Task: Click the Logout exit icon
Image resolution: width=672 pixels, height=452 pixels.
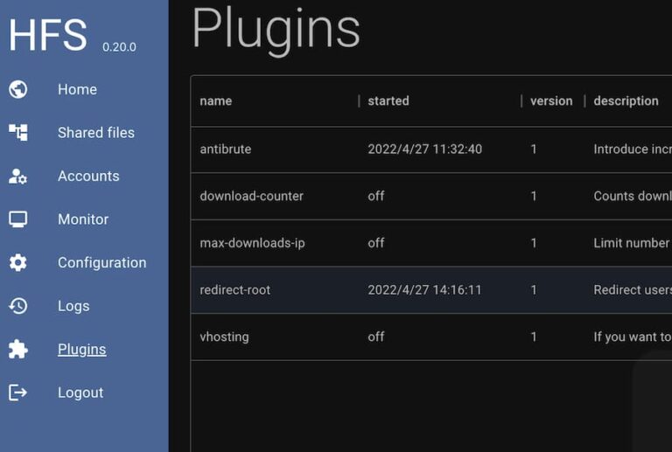Action: point(18,393)
